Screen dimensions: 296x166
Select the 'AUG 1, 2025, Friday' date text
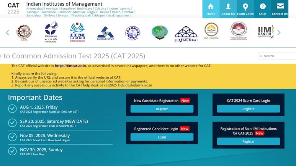(39, 107)
